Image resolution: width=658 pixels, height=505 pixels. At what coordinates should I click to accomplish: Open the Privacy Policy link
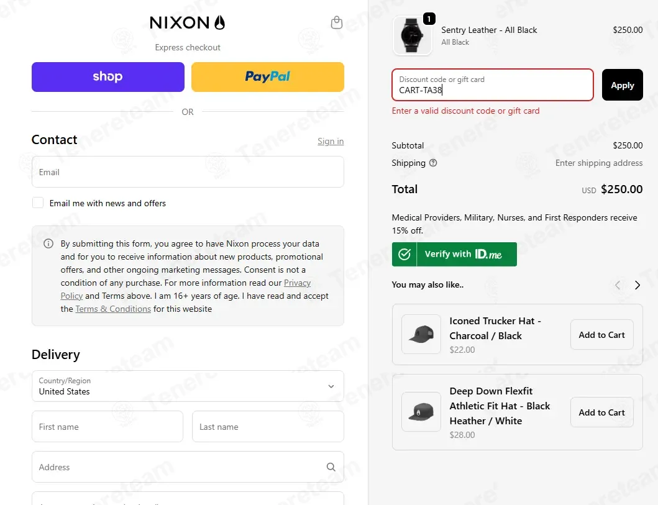297,283
